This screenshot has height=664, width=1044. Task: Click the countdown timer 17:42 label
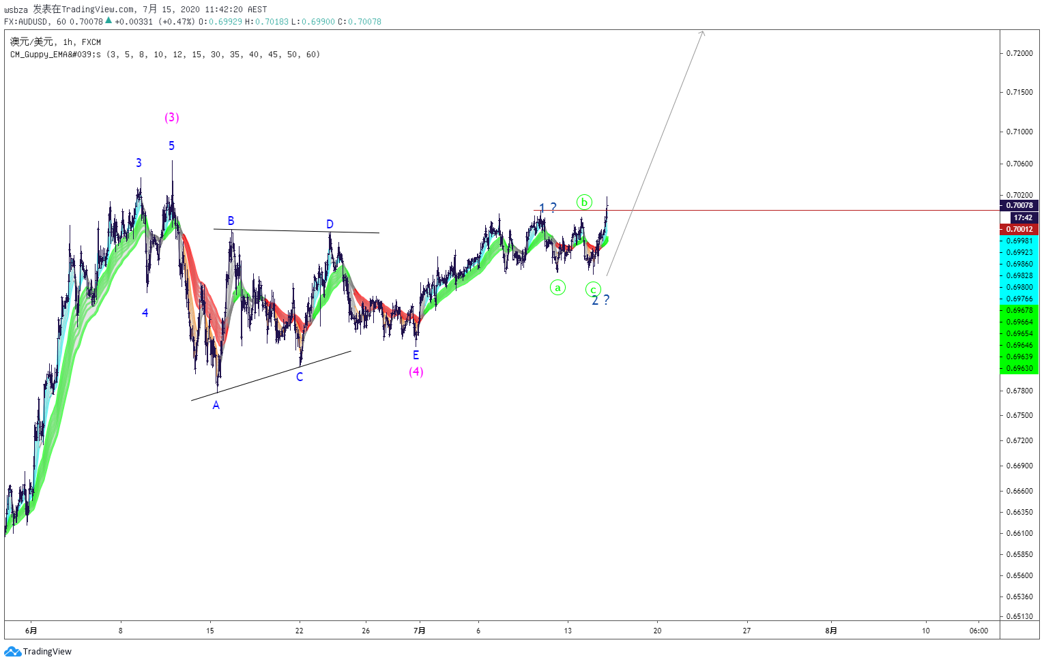(x=1023, y=217)
